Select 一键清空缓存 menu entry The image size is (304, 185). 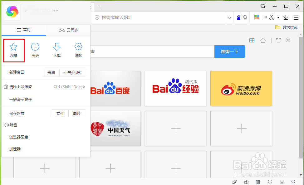(x=46, y=100)
